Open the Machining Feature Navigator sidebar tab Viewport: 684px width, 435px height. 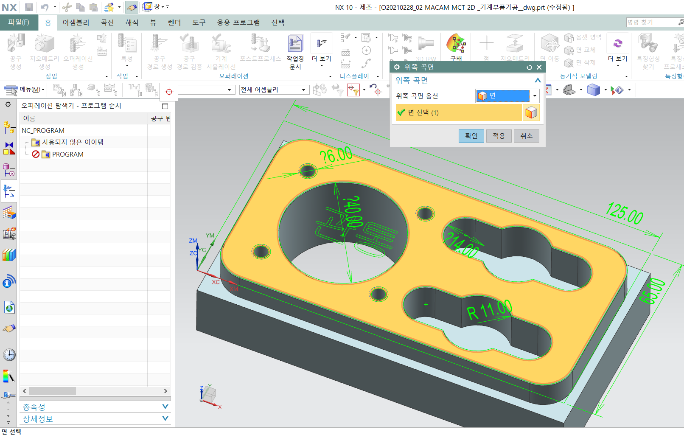coord(9,212)
